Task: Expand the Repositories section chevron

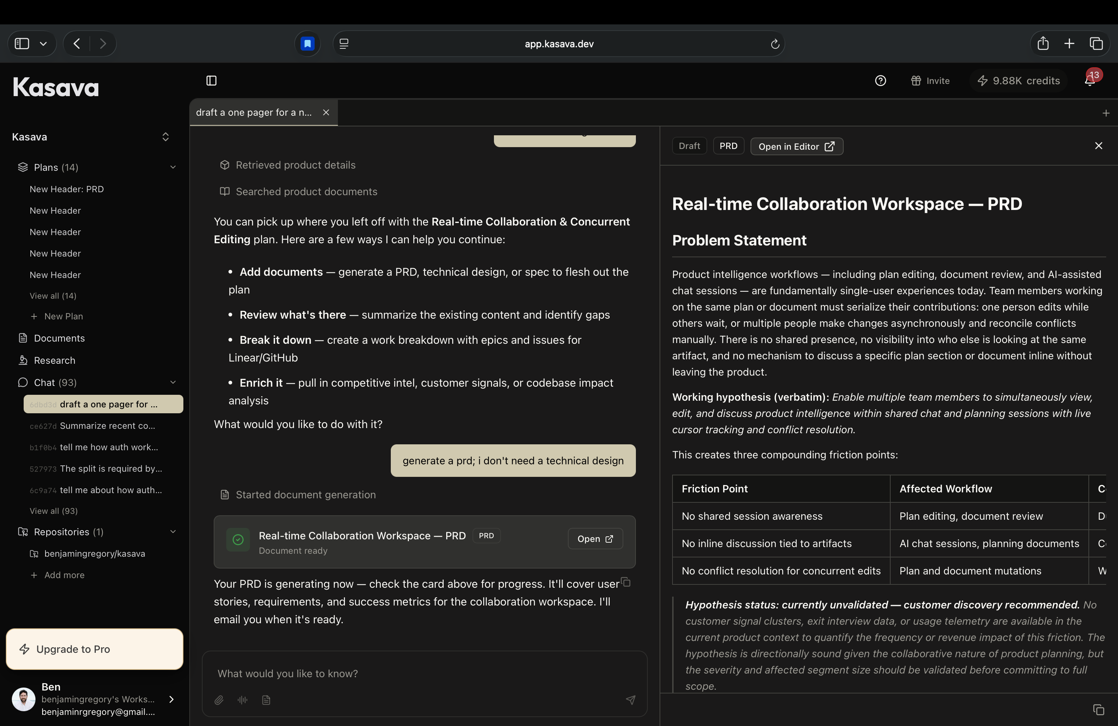Action: tap(173, 532)
